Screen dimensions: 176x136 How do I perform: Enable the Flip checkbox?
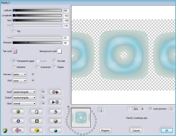[14, 31]
